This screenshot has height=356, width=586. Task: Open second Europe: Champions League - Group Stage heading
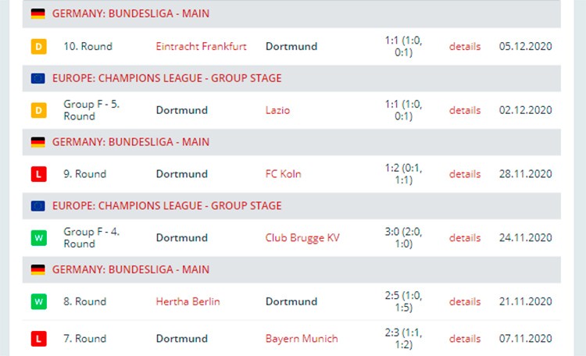pos(166,206)
